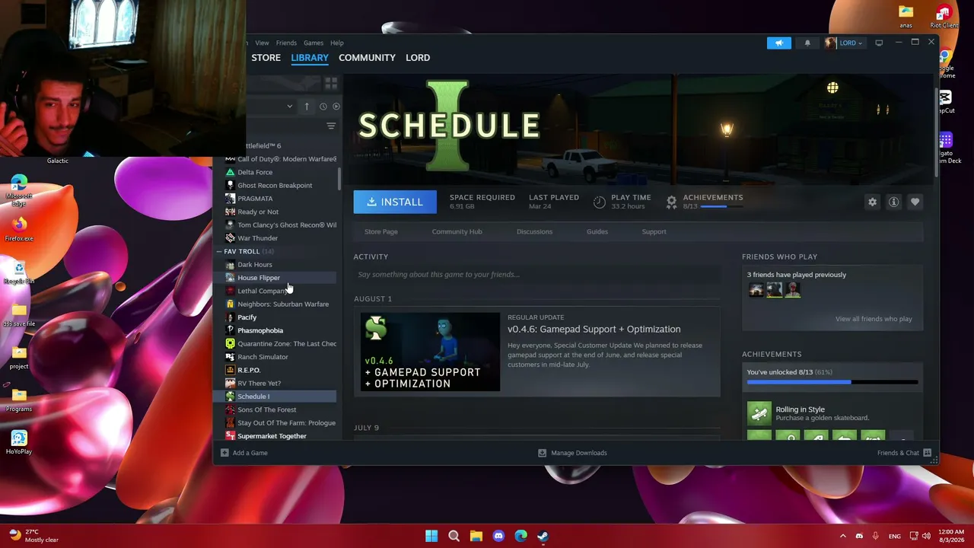Image resolution: width=974 pixels, height=548 pixels.
Task: Open Schedule I Store Page link
Action: point(381,231)
